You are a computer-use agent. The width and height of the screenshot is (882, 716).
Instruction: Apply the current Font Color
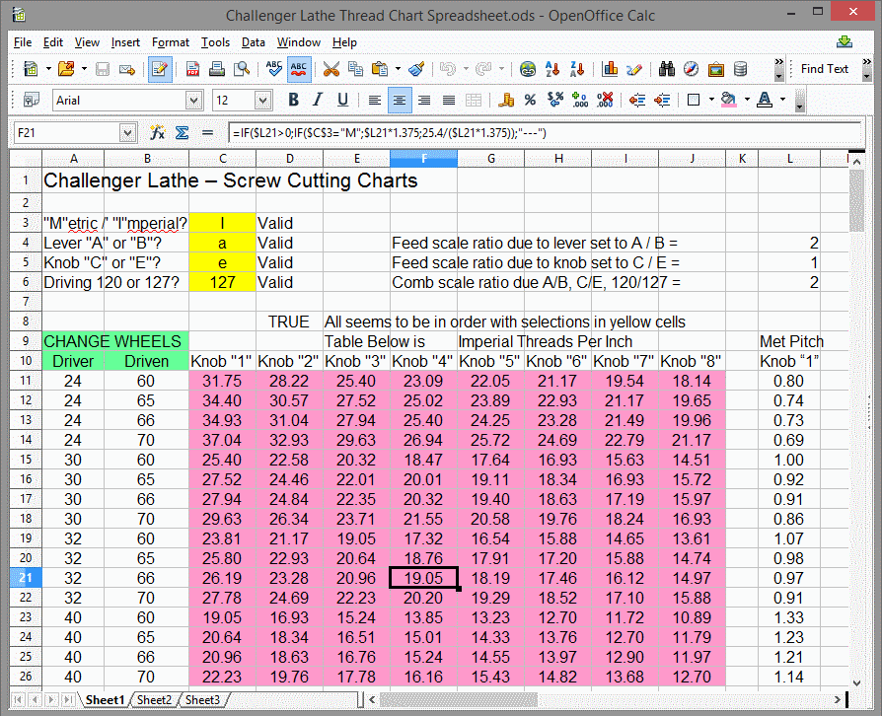[765, 101]
